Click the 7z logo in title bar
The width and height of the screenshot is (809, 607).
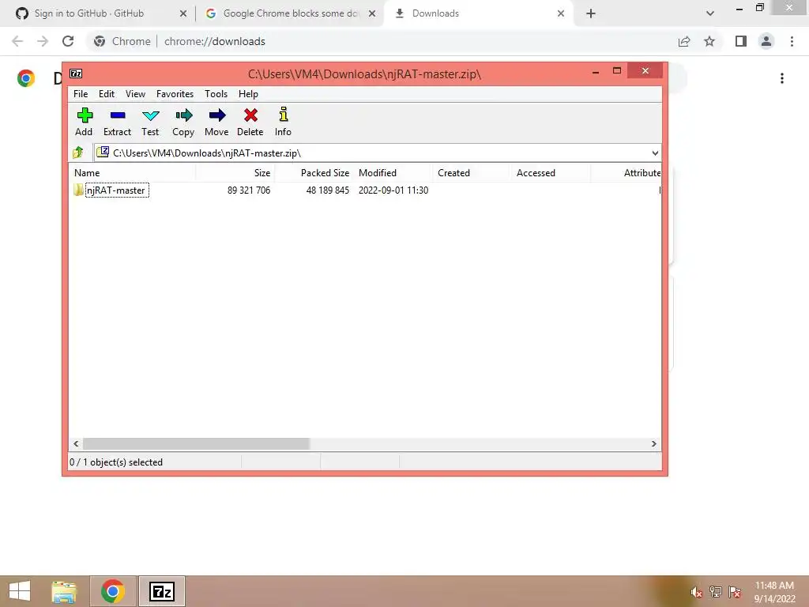pos(76,74)
